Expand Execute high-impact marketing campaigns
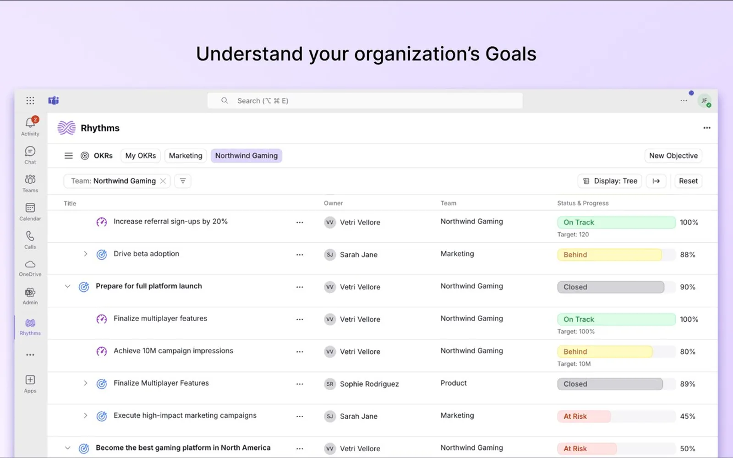Screen dimensions: 733x458 pyautogui.click(x=85, y=415)
